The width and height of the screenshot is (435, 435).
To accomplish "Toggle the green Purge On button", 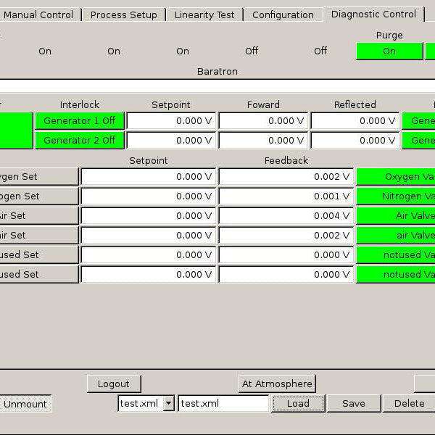I will click(x=389, y=51).
